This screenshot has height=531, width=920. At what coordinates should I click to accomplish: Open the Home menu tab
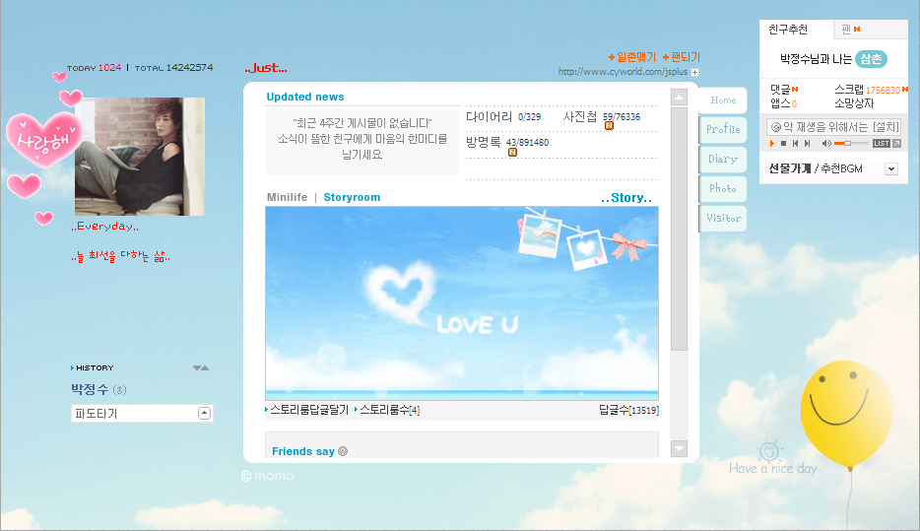tap(723, 100)
